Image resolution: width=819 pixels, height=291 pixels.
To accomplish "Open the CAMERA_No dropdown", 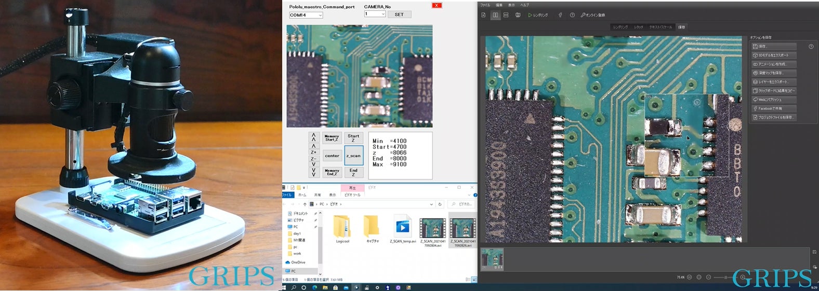I will pos(383,14).
